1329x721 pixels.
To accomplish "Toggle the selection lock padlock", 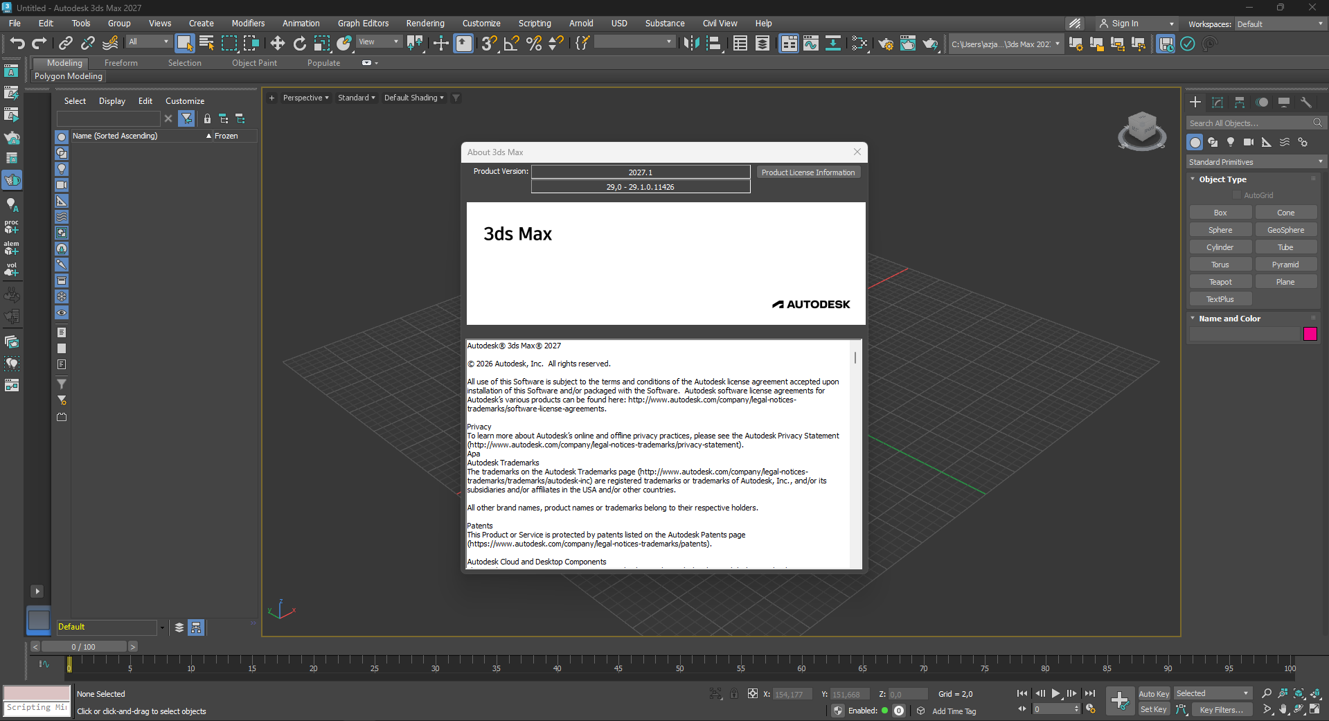I will point(734,693).
